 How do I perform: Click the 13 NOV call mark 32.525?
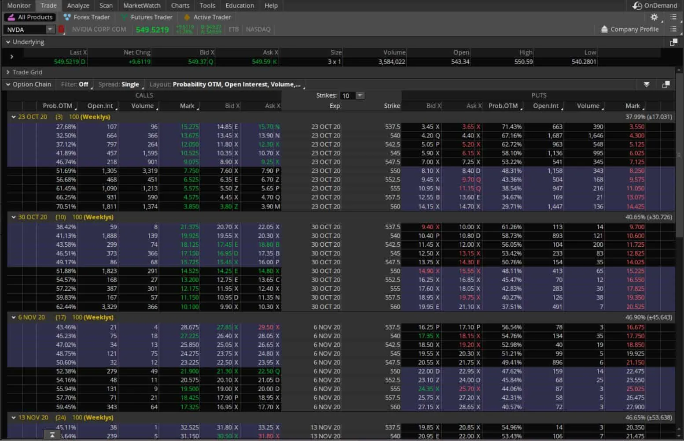coord(189,427)
